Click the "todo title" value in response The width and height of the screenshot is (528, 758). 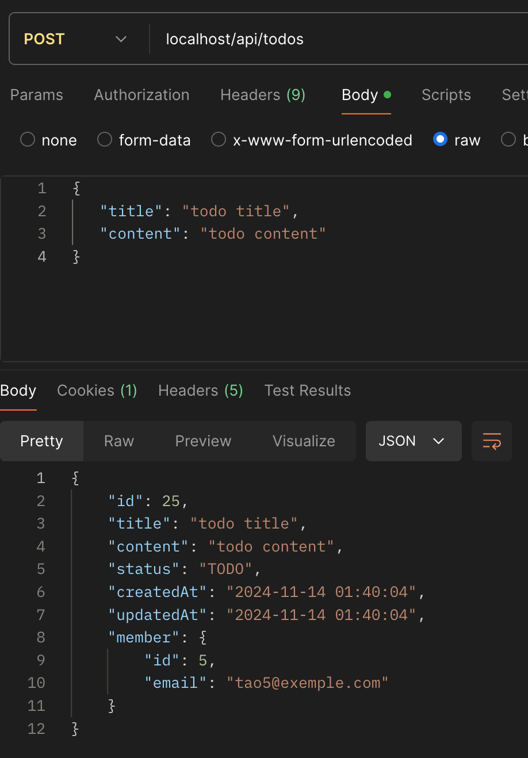(244, 523)
